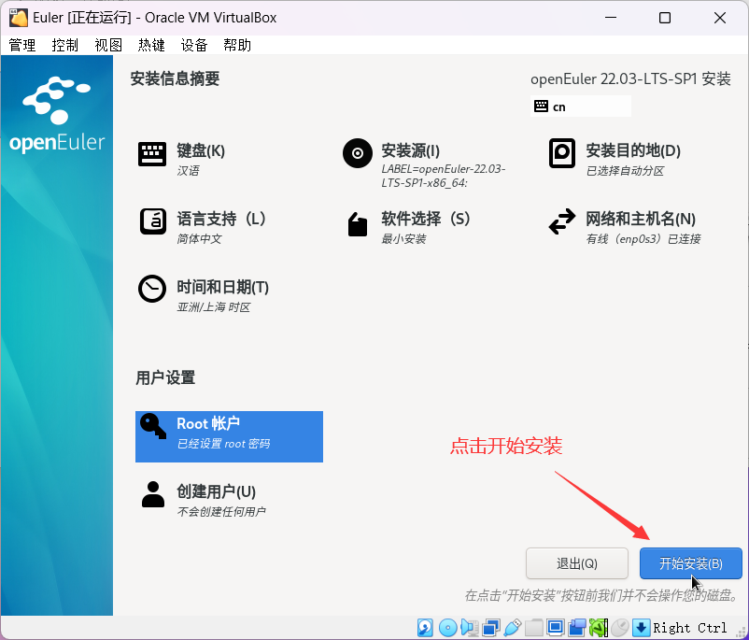Click the cn keyboard layout indicator
This screenshot has width=749, height=640.
(580, 107)
